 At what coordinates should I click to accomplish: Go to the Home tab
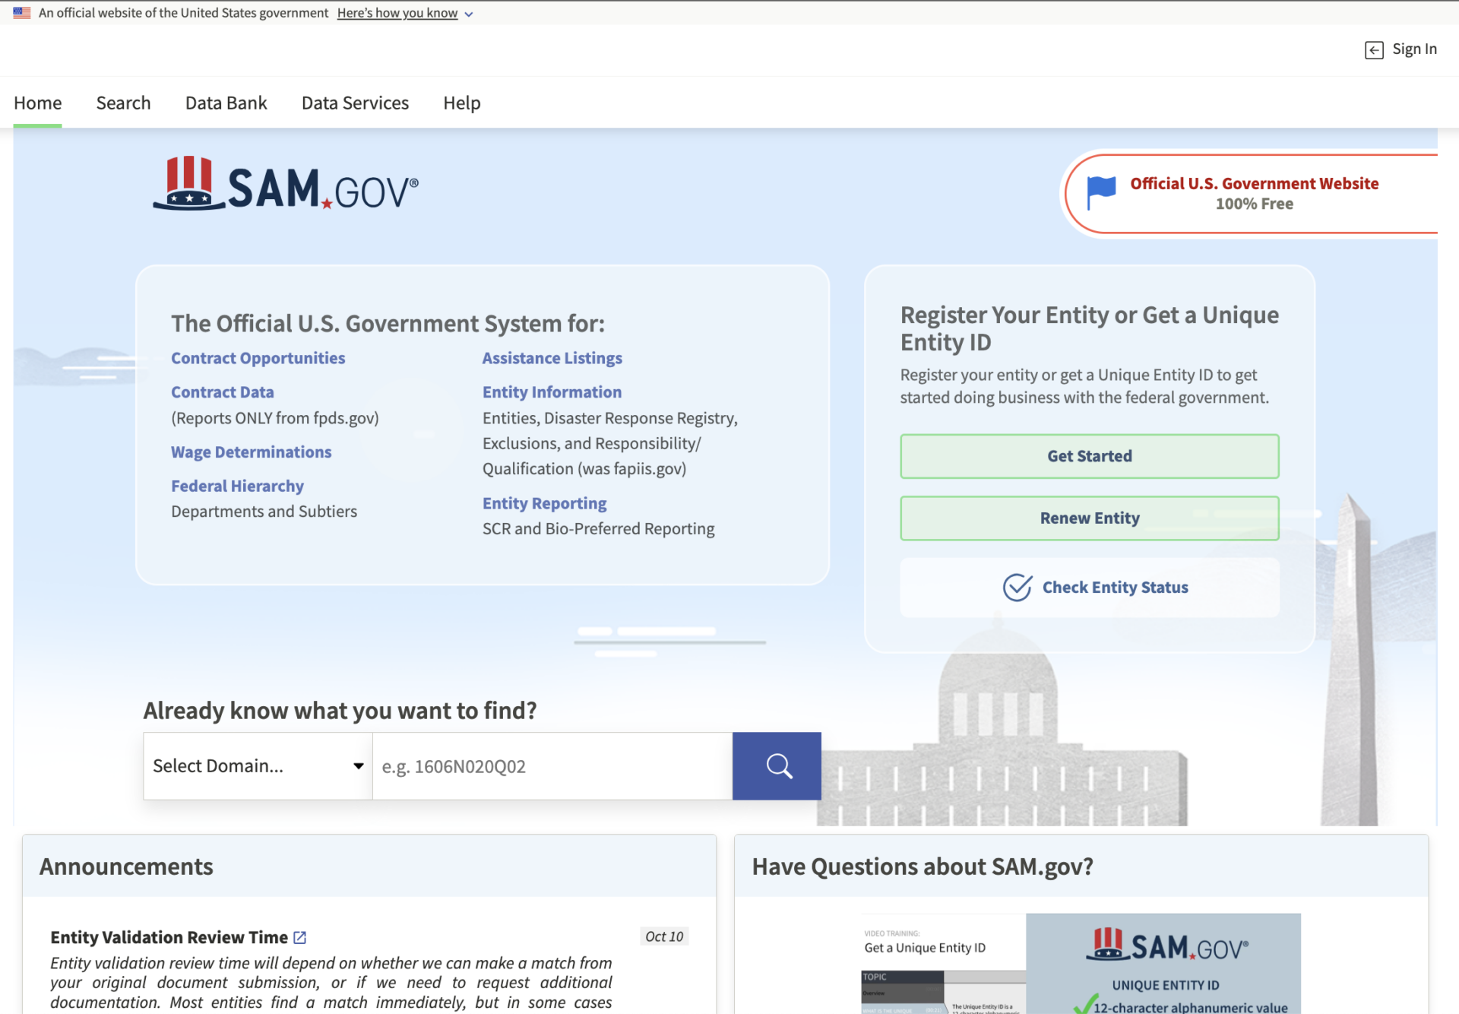(x=38, y=103)
